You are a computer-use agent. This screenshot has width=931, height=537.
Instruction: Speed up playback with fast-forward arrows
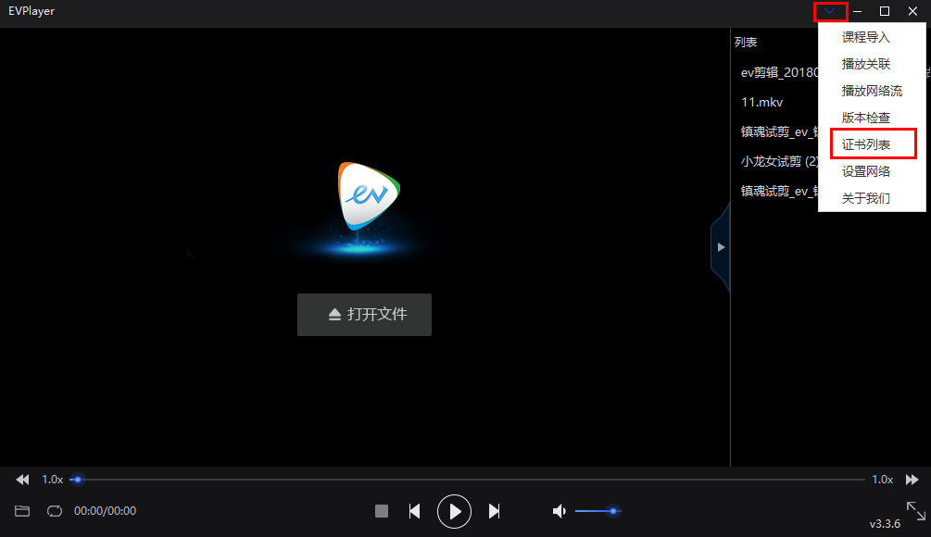point(912,480)
